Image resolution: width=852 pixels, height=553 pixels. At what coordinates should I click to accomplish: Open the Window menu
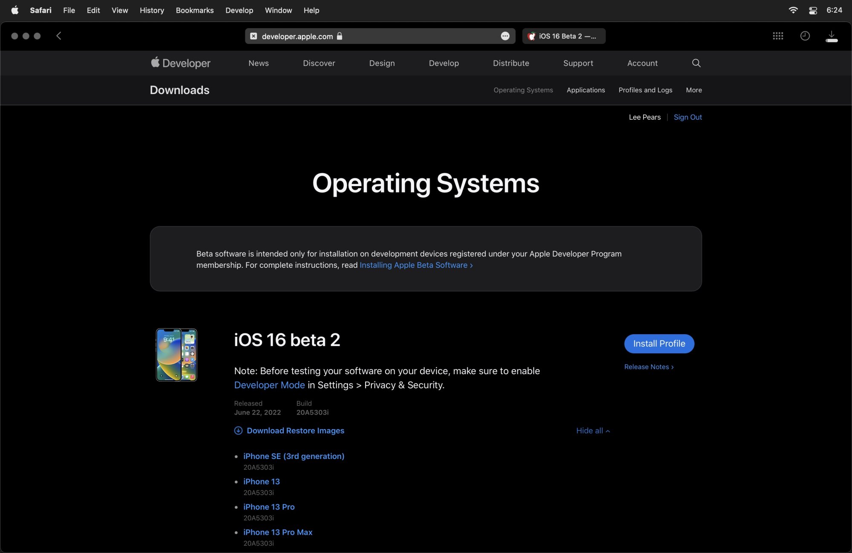pyautogui.click(x=278, y=10)
